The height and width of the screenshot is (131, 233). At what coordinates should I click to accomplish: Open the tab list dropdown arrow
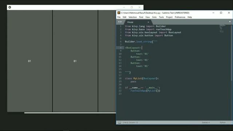point(230,22)
